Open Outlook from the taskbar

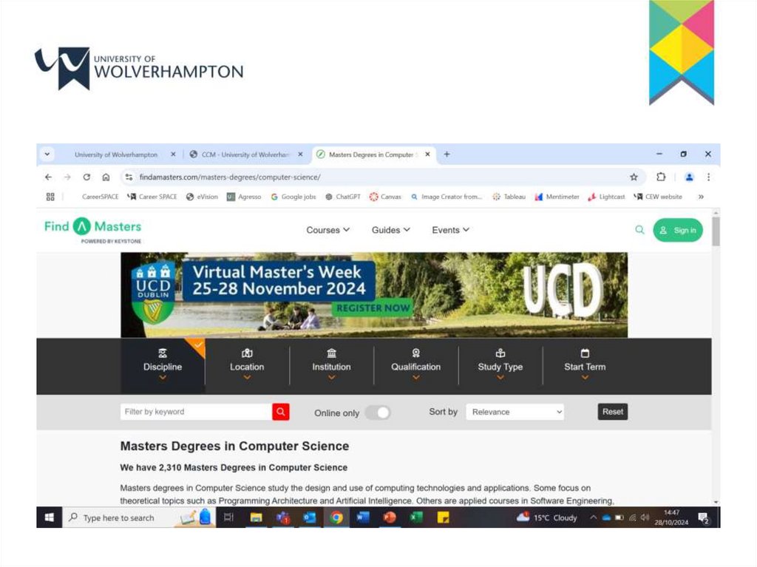click(310, 517)
